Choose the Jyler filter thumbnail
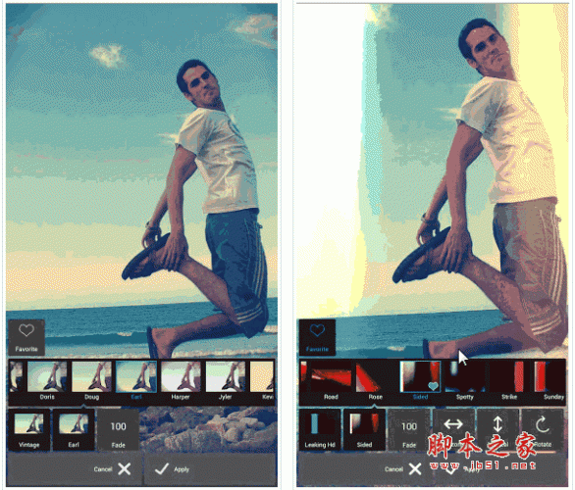575x490 pixels. [225, 381]
